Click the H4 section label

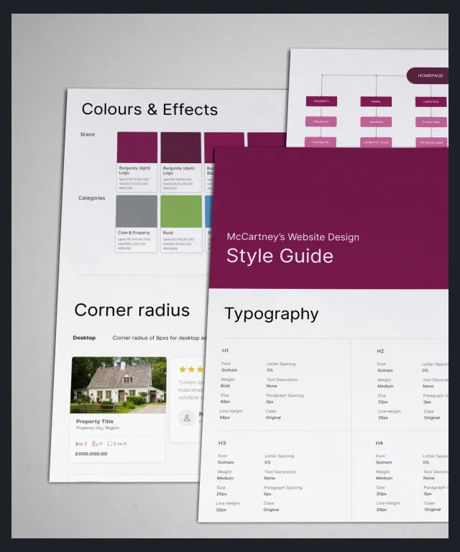click(379, 443)
